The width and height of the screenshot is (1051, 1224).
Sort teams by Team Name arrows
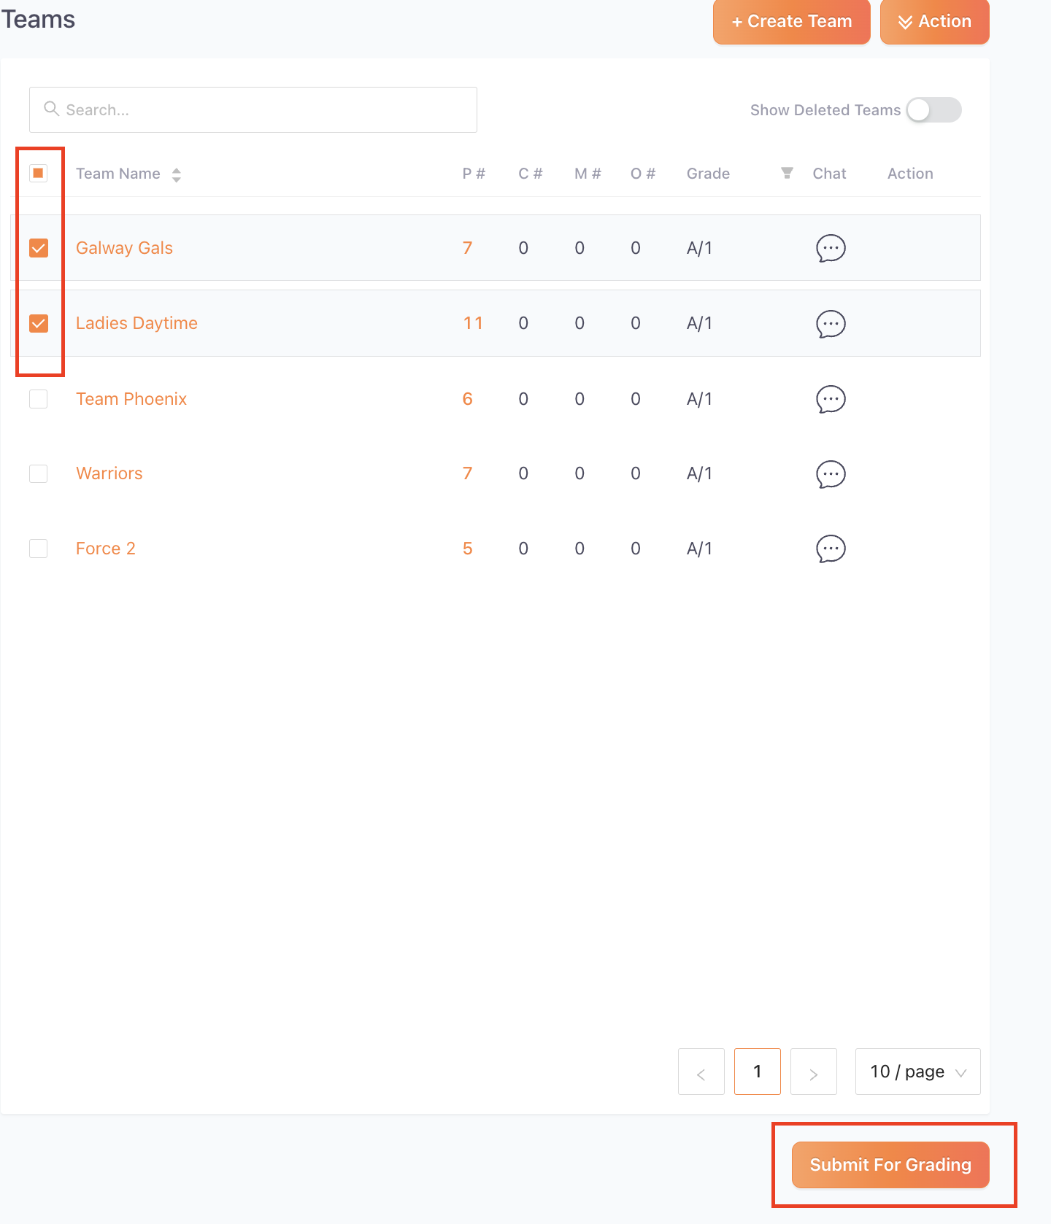[x=177, y=174]
